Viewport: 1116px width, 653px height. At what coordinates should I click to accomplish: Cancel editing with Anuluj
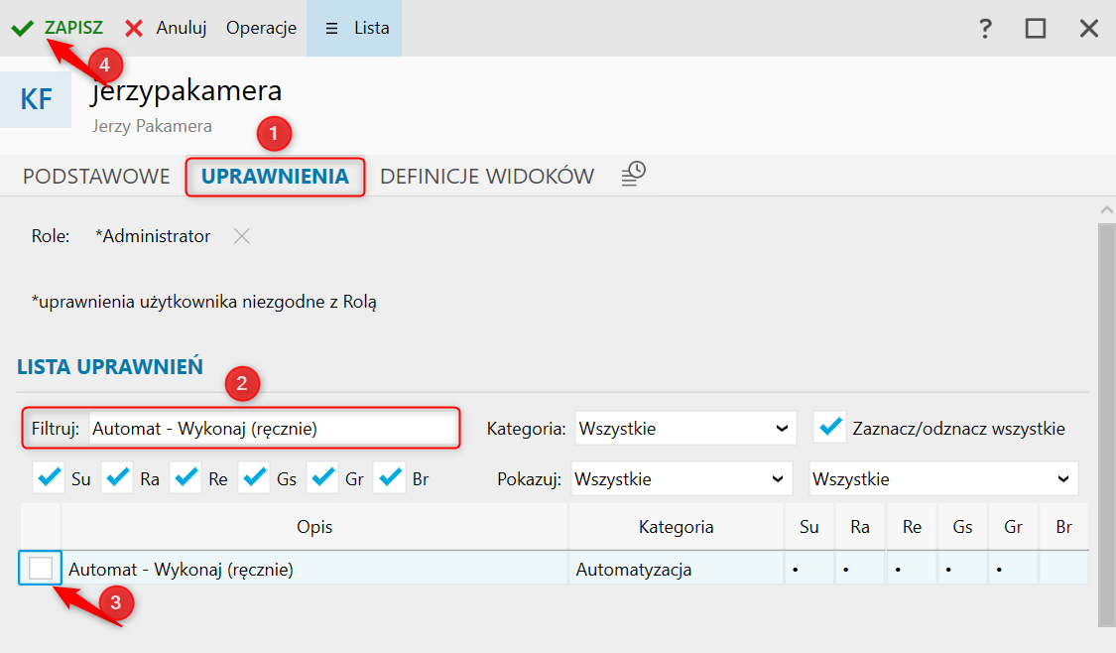coord(165,28)
